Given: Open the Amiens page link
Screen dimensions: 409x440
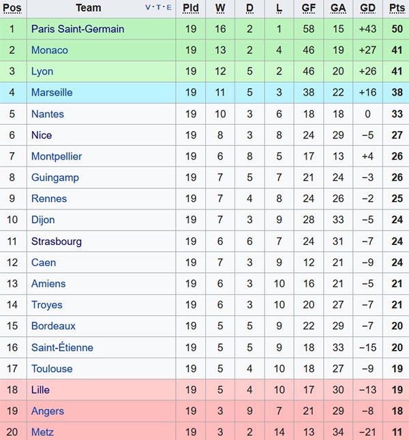Looking at the screenshot, I should [48, 284].
